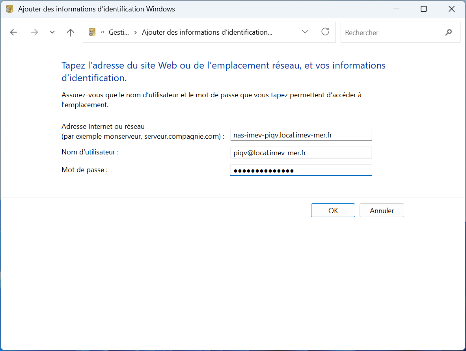
Task: Expand the « hidden breadcrumb levels
Action: coord(103,32)
